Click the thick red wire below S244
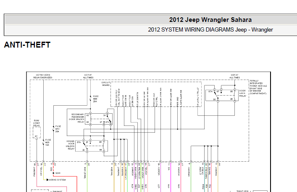297x192 pixels. pos(77,184)
